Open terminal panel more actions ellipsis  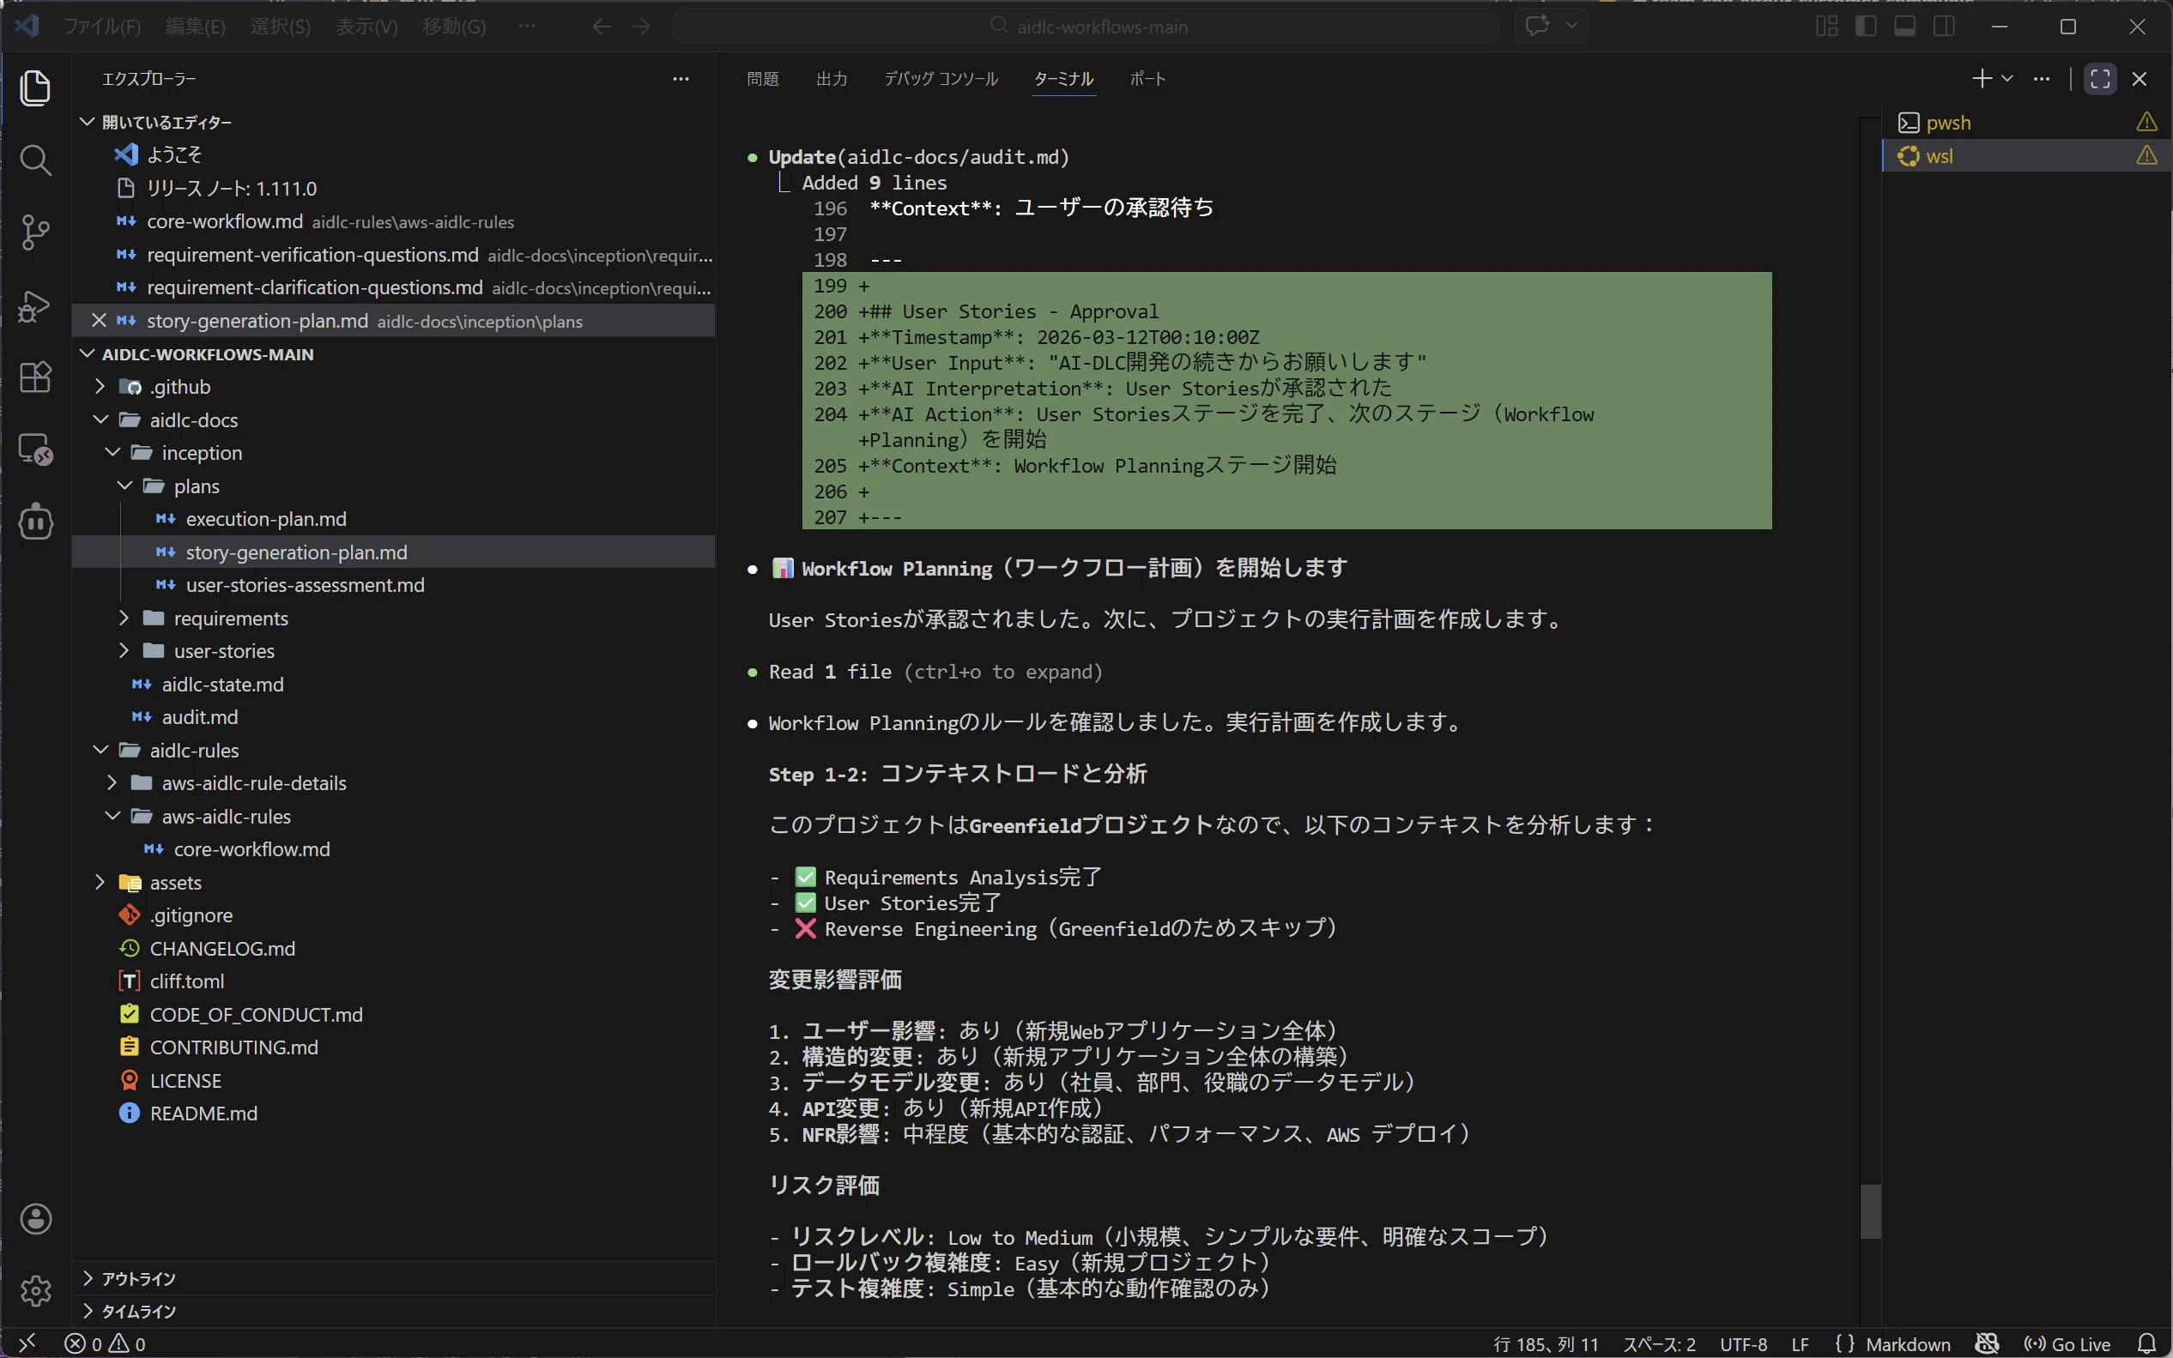[2042, 79]
